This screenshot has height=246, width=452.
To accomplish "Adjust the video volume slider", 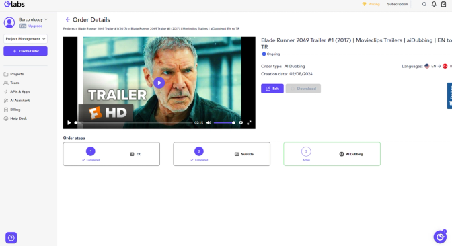I will [x=224, y=123].
